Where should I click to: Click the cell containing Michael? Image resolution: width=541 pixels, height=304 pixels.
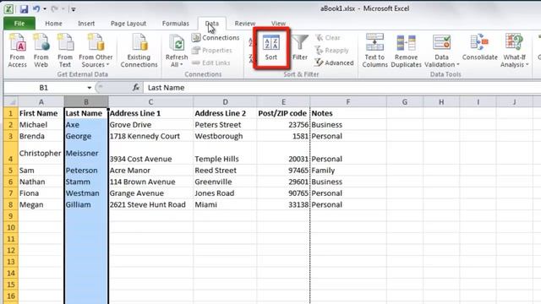point(41,125)
